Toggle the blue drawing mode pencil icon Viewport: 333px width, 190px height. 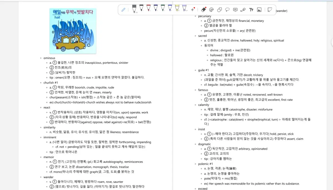tap(123, 10)
